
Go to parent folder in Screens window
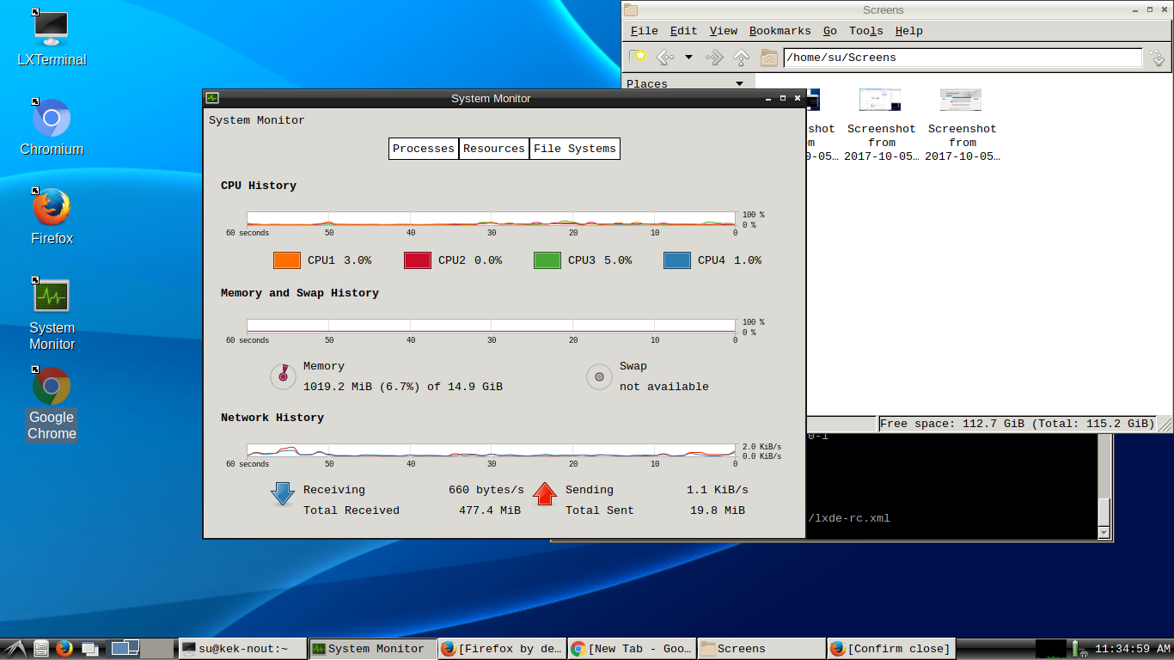(x=741, y=58)
